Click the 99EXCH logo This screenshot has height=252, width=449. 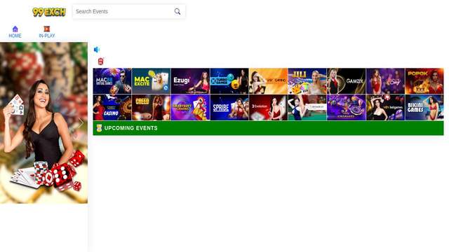49,12
